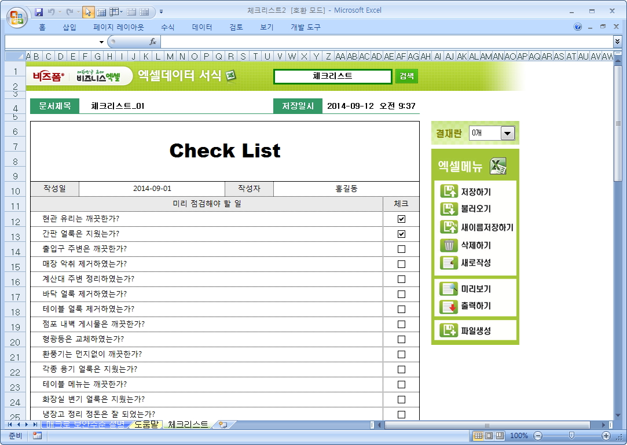Screen dimensions: 627x445
Task: Open the 데이터 ribbon tab
Action: tap(202, 27)
